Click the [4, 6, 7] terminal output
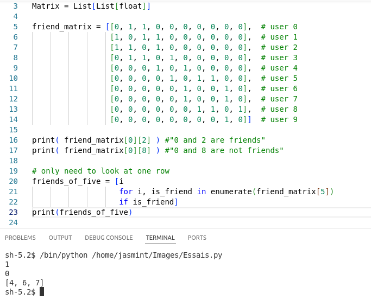 pos(24,283)
